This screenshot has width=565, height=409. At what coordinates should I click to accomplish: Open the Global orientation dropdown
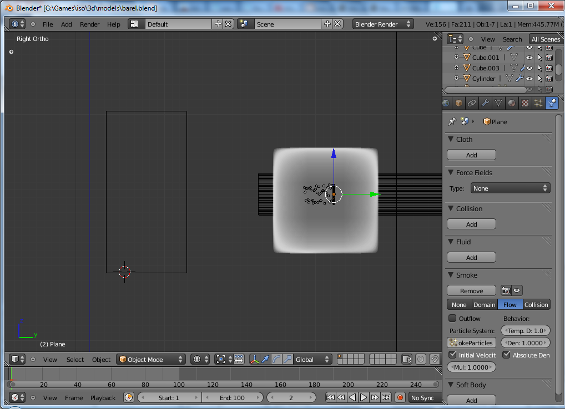point(312,359)
